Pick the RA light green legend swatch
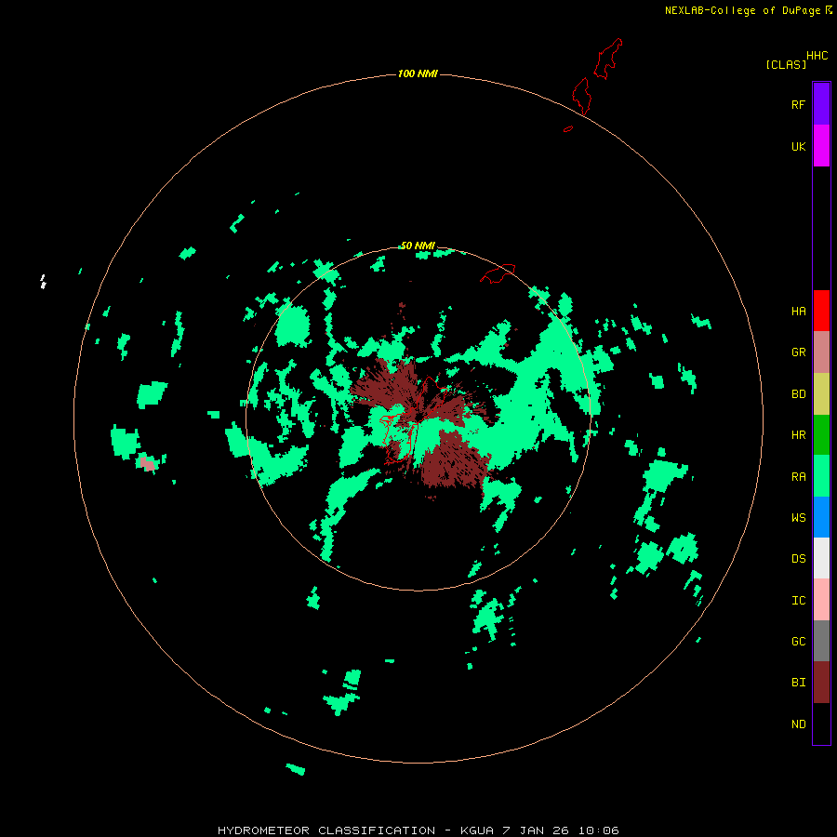Image resolution: width=837 pixels, height=837 pixels. (821, 476)
